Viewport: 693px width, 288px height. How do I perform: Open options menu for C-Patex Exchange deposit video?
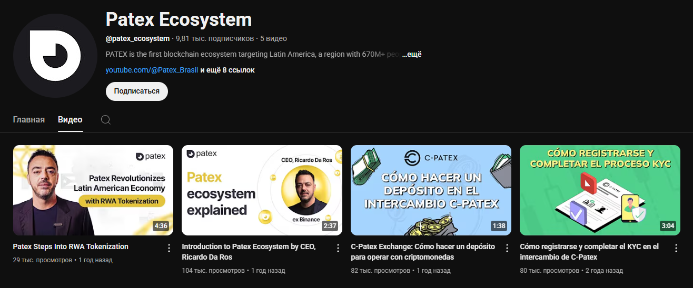click(507, 248)
